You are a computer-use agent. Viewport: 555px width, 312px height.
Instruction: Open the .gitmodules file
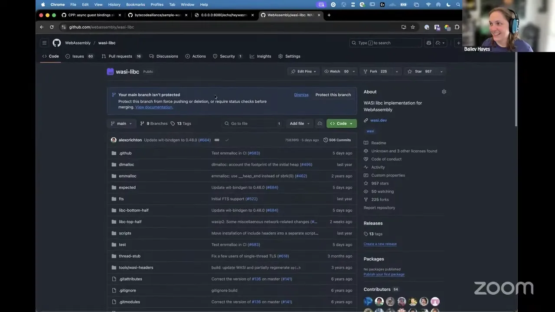129,302
